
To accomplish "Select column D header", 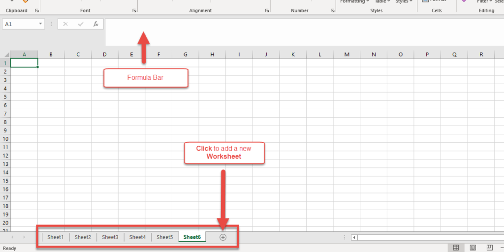I will tap(105, 55).
